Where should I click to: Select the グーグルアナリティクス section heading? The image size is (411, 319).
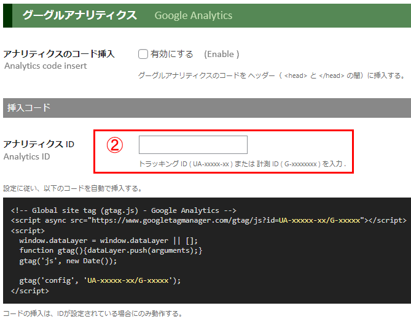point(80,15)
